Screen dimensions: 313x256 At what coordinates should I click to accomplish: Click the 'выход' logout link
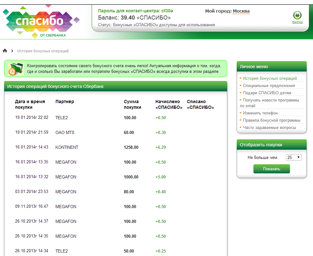[297, 22]
